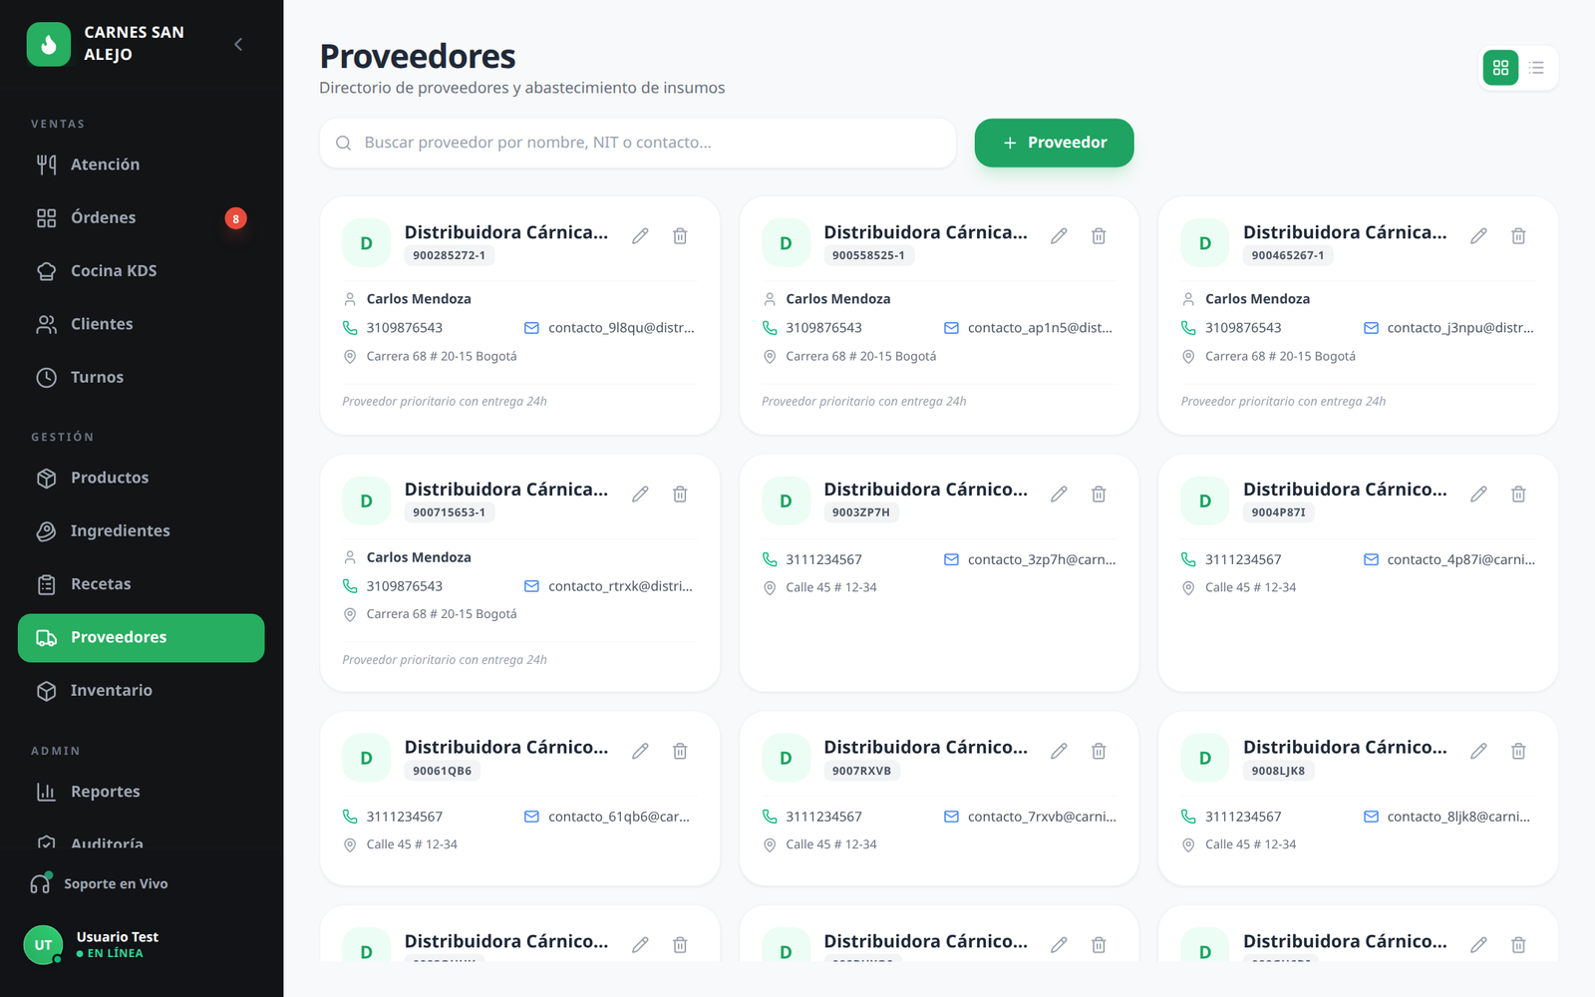Image resolution: width=1595 pixels, height=997 pixels.
Task: Go to Recetas
Action: tap(141, 584)
